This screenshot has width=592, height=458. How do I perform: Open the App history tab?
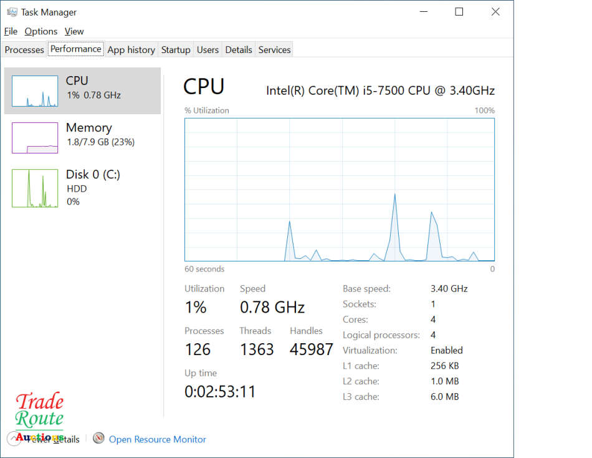[x=131, y=49]
